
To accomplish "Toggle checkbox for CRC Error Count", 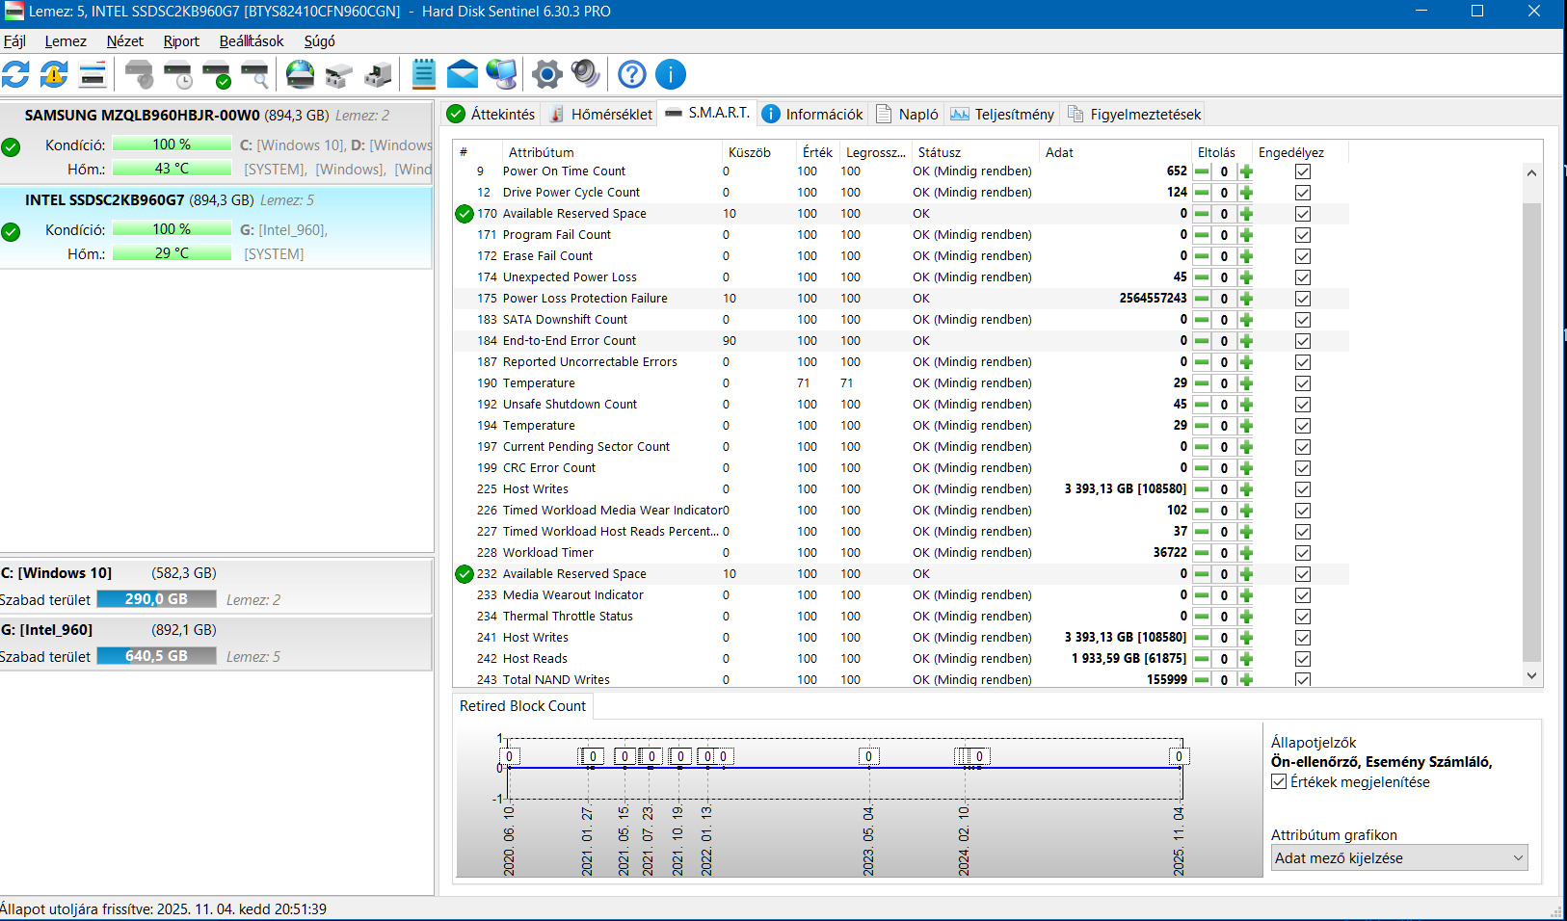I will click(1303, 468).
